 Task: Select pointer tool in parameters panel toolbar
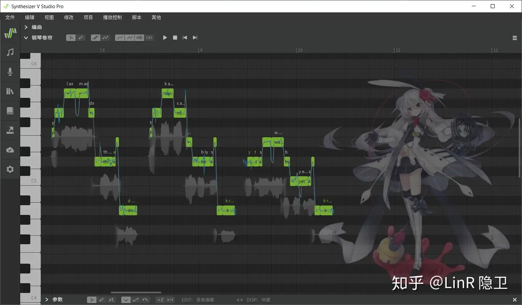pos(92,300)
